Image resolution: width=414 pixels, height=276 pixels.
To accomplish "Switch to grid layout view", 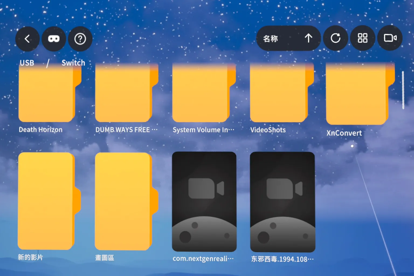I will [x=363, y=38].
